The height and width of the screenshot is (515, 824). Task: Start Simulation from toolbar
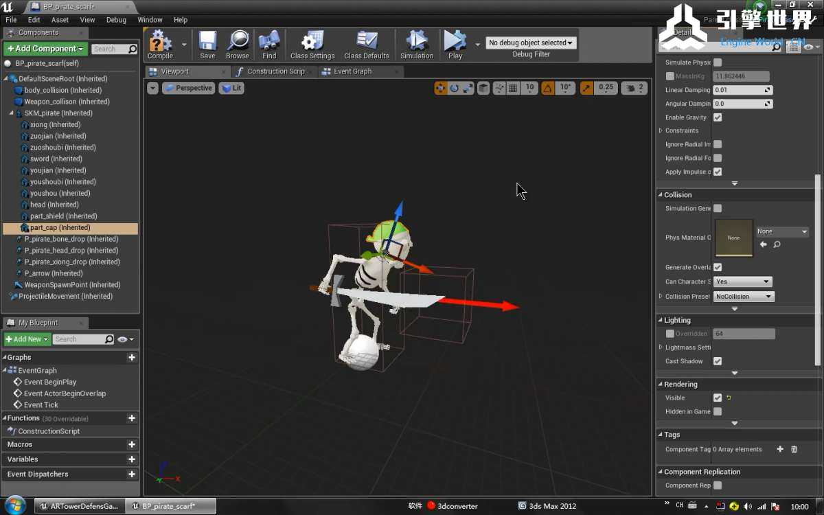(417, 43)
